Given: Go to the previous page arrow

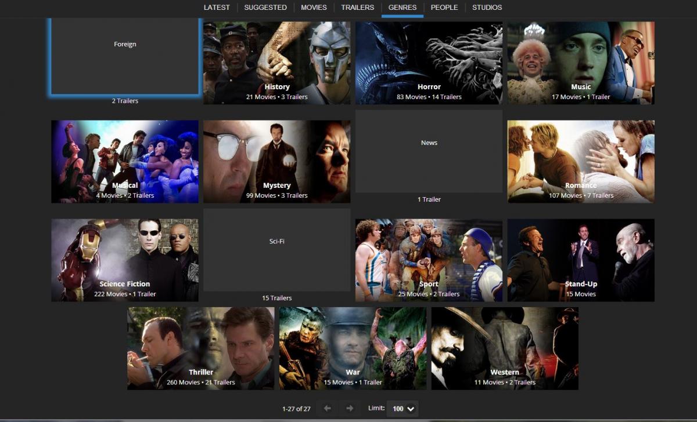Looking at the screenshot, I should pyautogui.click(x=327, y=409).
